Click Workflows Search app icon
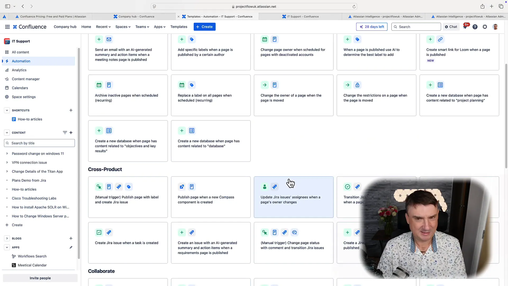The height and width of the screenshot is (286, 508). coord(14,256)
